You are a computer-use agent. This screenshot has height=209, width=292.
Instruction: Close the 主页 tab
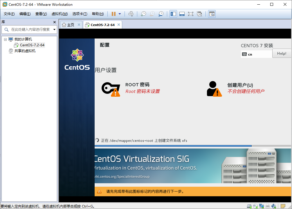click(x=79, y=25)
